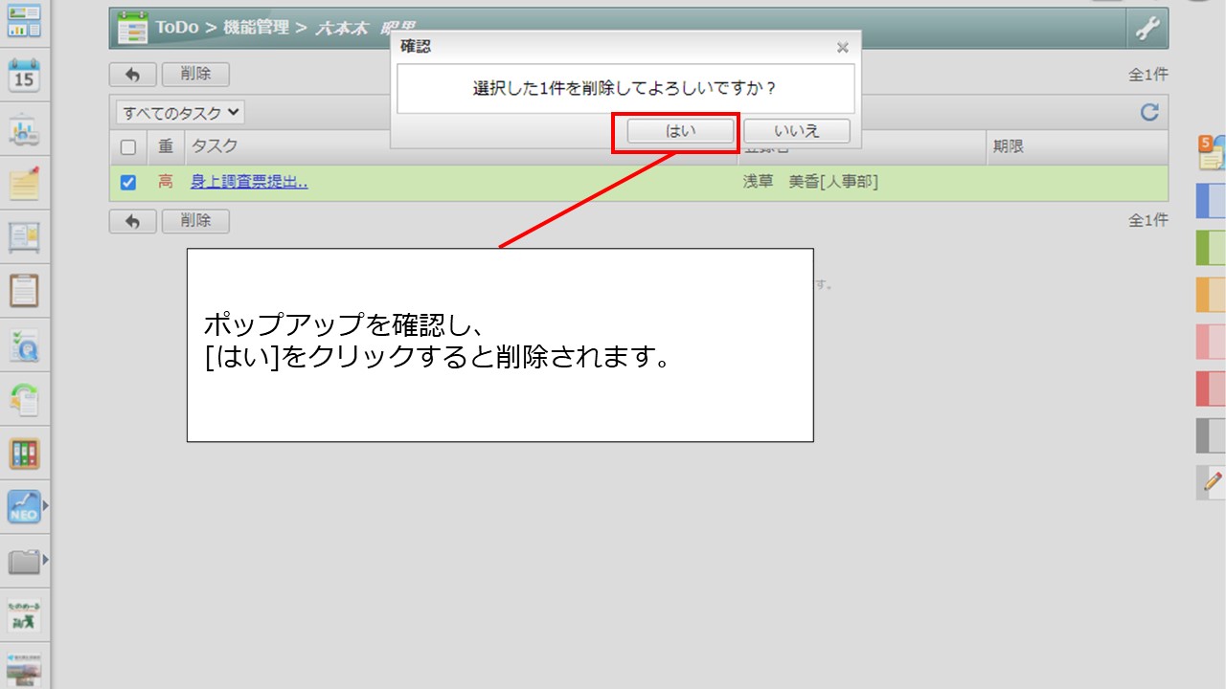Open the clipboard icon in the sidebar
The image size is (1226, 689).
point(24,290)
